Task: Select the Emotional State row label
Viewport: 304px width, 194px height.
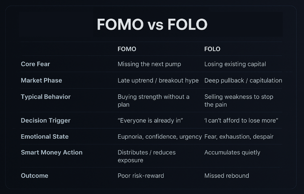Action: point(45,136)
